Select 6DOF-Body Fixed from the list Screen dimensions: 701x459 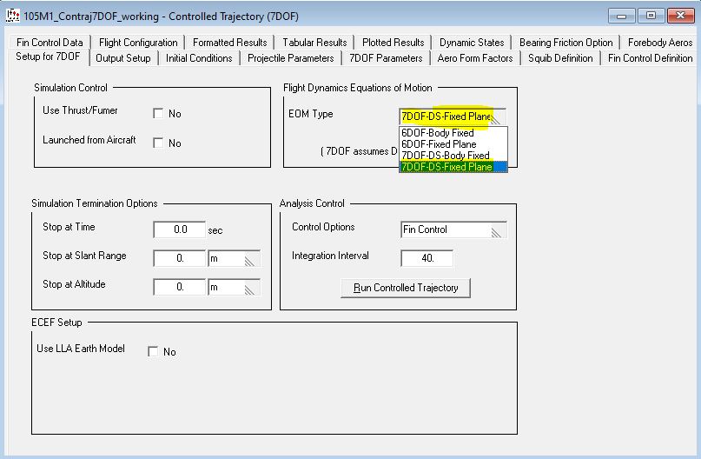pos(438,133)
